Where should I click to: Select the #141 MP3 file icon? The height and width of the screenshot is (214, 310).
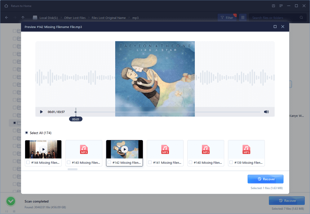165,149
